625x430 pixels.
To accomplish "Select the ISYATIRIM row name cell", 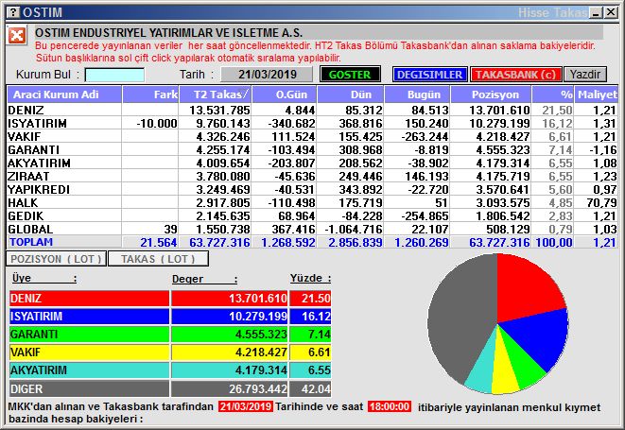I will tap(64, 123).
